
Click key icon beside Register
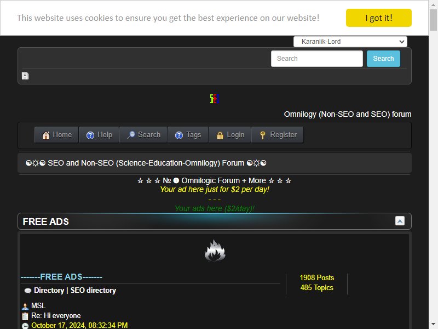(263, 135)
